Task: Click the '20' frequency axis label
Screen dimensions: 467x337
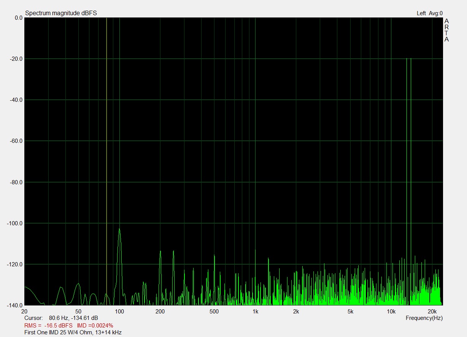Action: tap(25, 311)
